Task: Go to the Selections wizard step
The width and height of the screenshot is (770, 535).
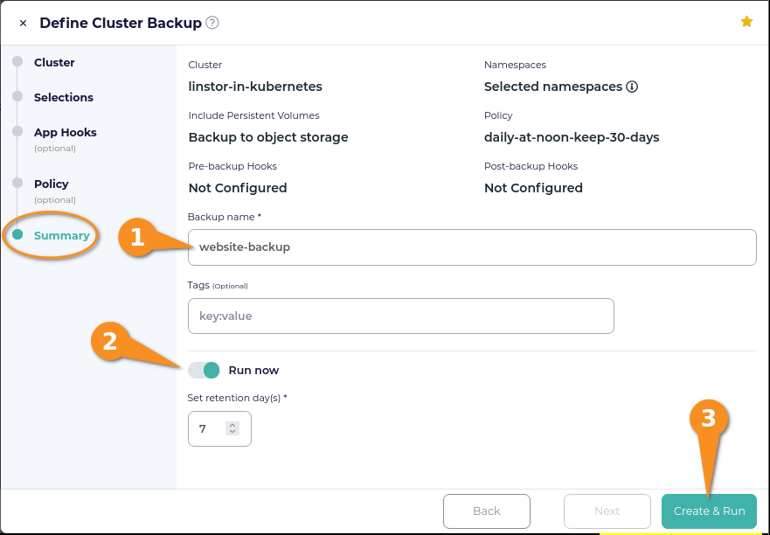Action: [63, 97]
